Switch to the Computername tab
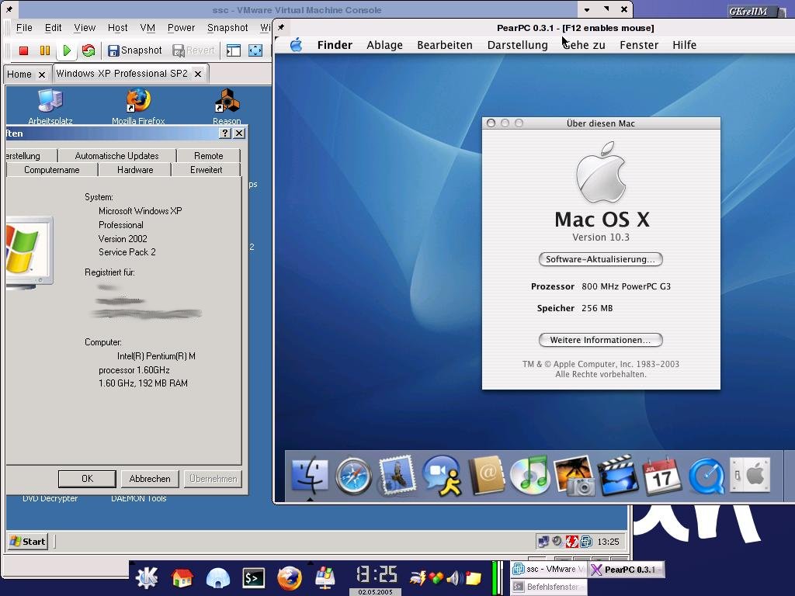Image resolution: width=795 pixels, height=596 pixels. tap(52, 170)
